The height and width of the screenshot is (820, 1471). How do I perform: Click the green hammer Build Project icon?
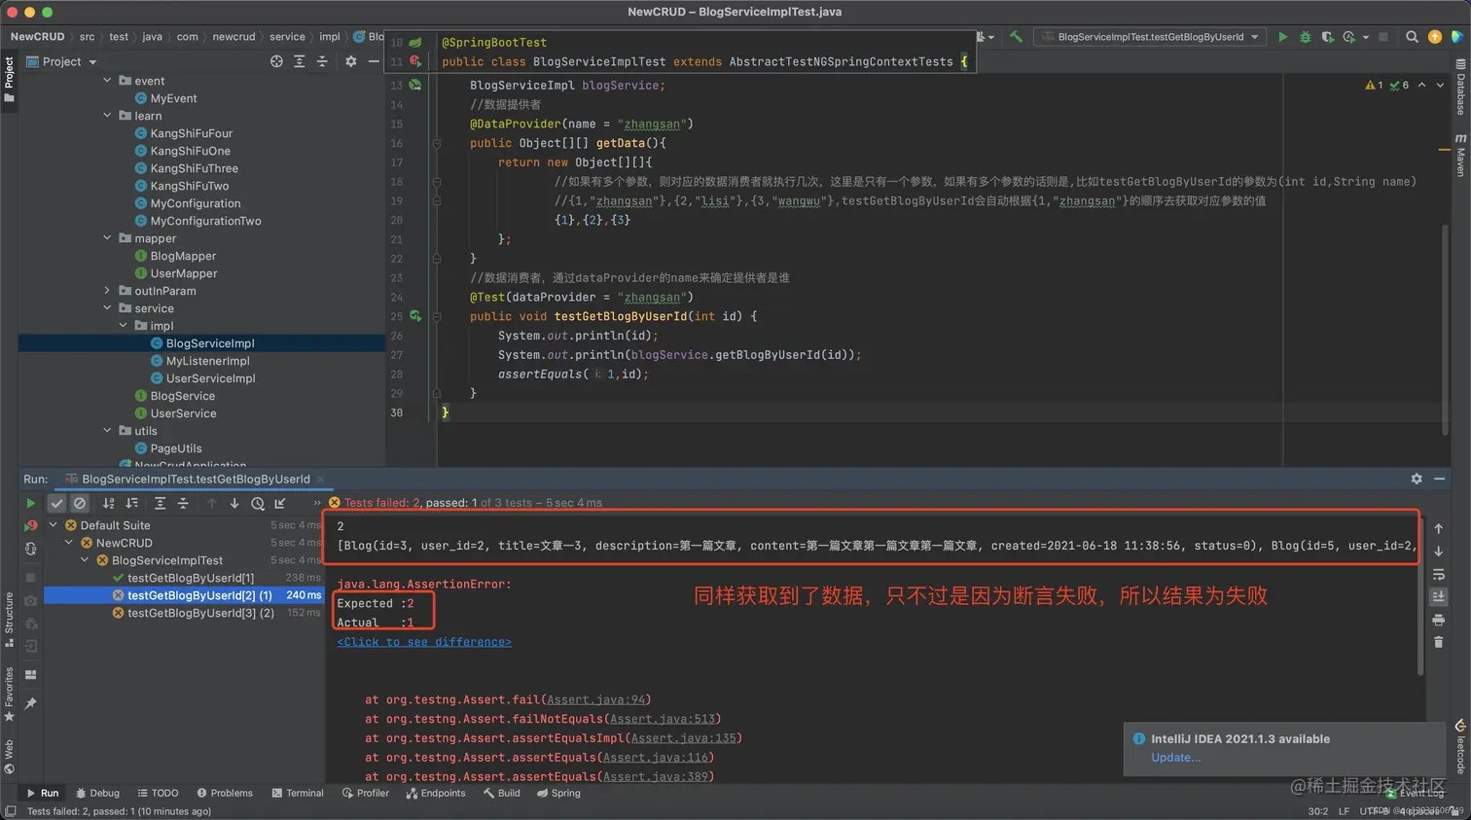1016,37
